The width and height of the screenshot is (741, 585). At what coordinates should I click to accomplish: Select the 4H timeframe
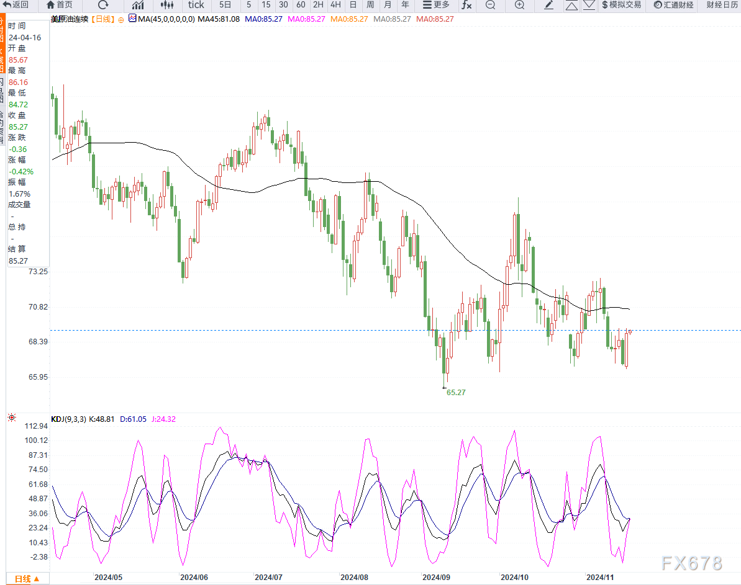tap(335, 5)
